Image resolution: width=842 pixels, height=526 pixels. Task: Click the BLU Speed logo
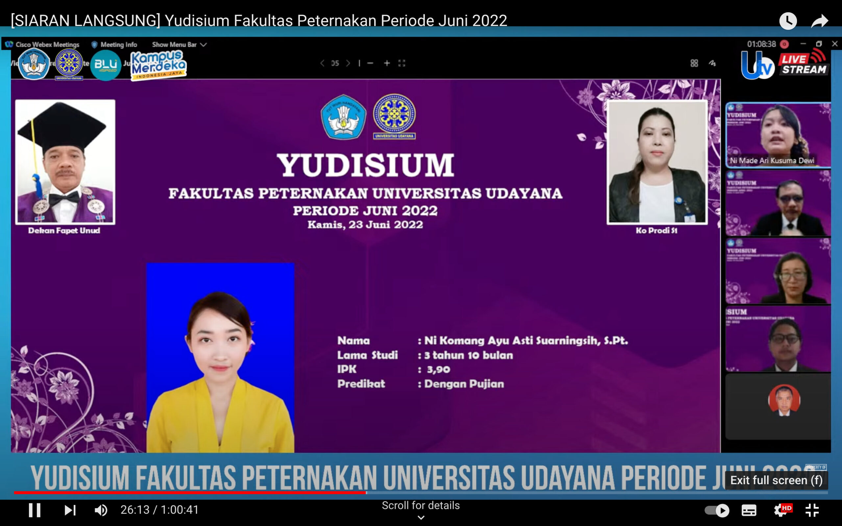tap(106, 65)
